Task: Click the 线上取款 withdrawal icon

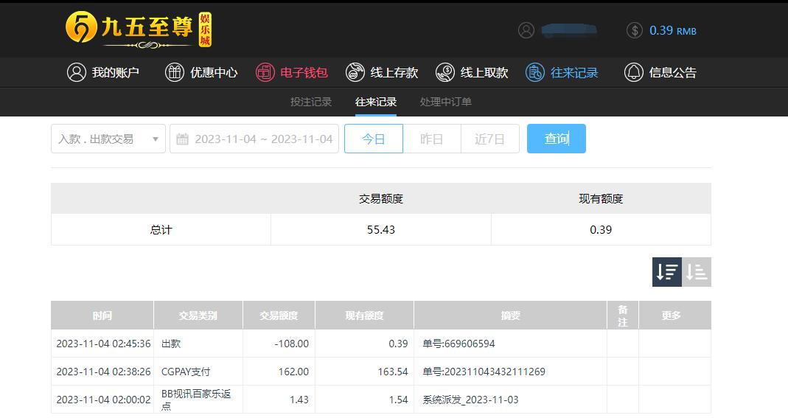Action: [x=444, y=72]
